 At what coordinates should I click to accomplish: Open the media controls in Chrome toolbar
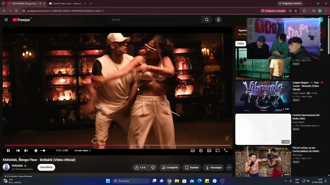pyautogui.click(x=313, y=11)
